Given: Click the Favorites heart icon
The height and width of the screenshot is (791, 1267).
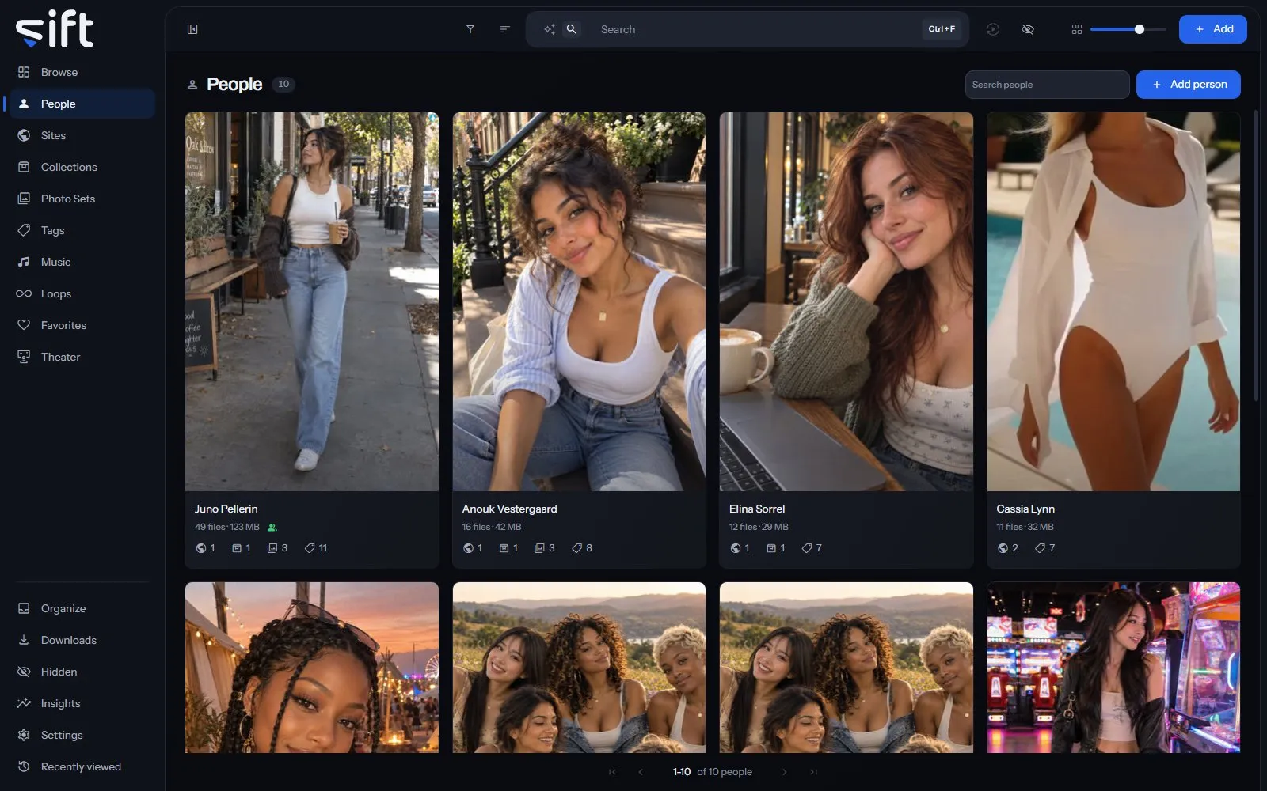Looking at the screenshot, I should [24, 325].
